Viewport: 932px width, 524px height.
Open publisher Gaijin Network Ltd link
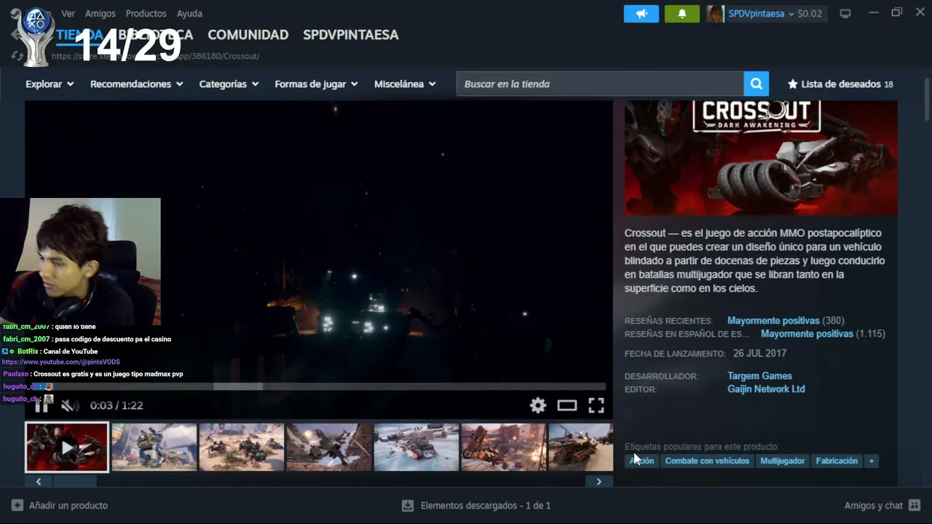click(766, 389)
